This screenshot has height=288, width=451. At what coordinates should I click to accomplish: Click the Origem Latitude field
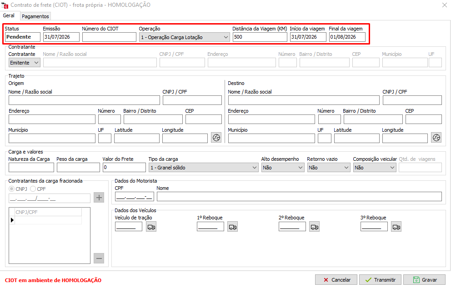137,138
